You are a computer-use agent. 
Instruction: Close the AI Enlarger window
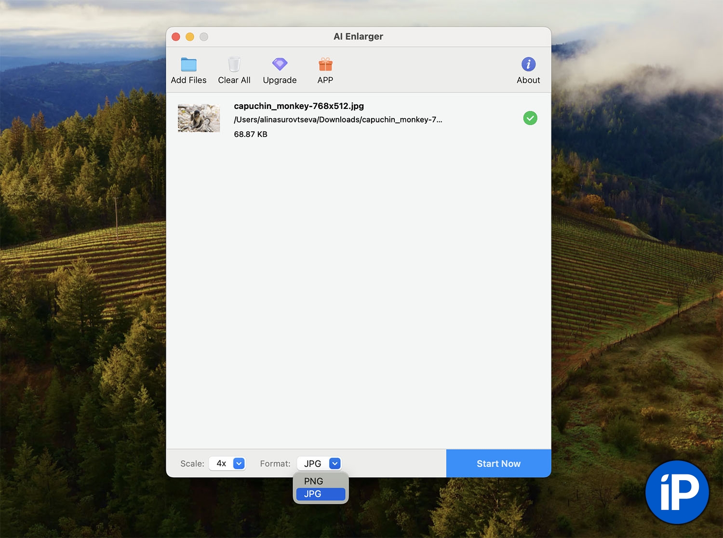[x=176, y=37]
